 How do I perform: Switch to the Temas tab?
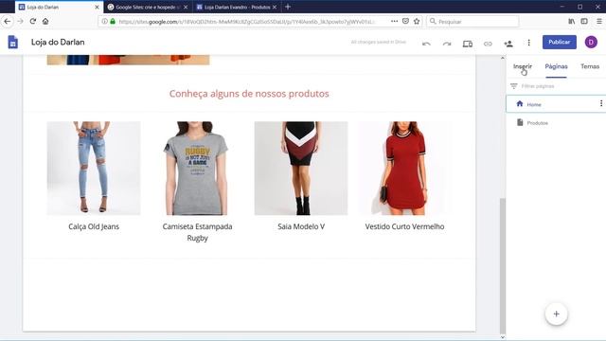click(590, 66)
